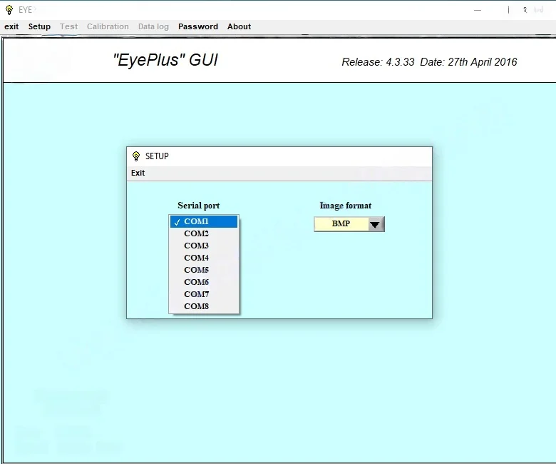Click the Image format label
This screenshot has width=556, height=464.
pos(346,206)
